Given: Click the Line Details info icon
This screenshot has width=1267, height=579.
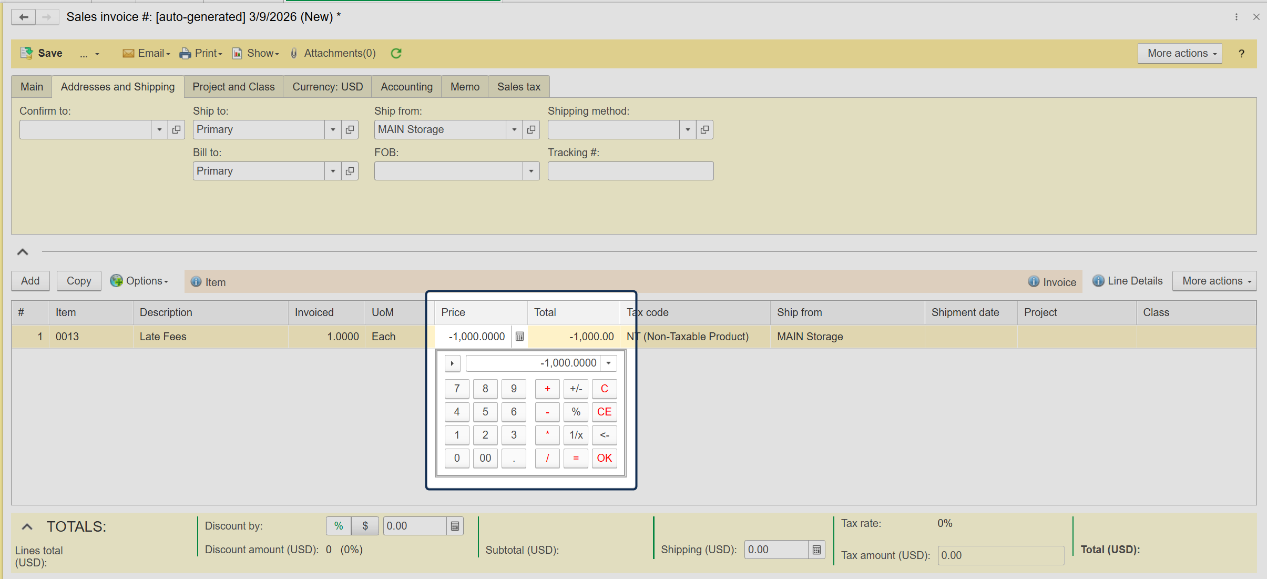Looking at the screenshot, I should click(1098, 281).
